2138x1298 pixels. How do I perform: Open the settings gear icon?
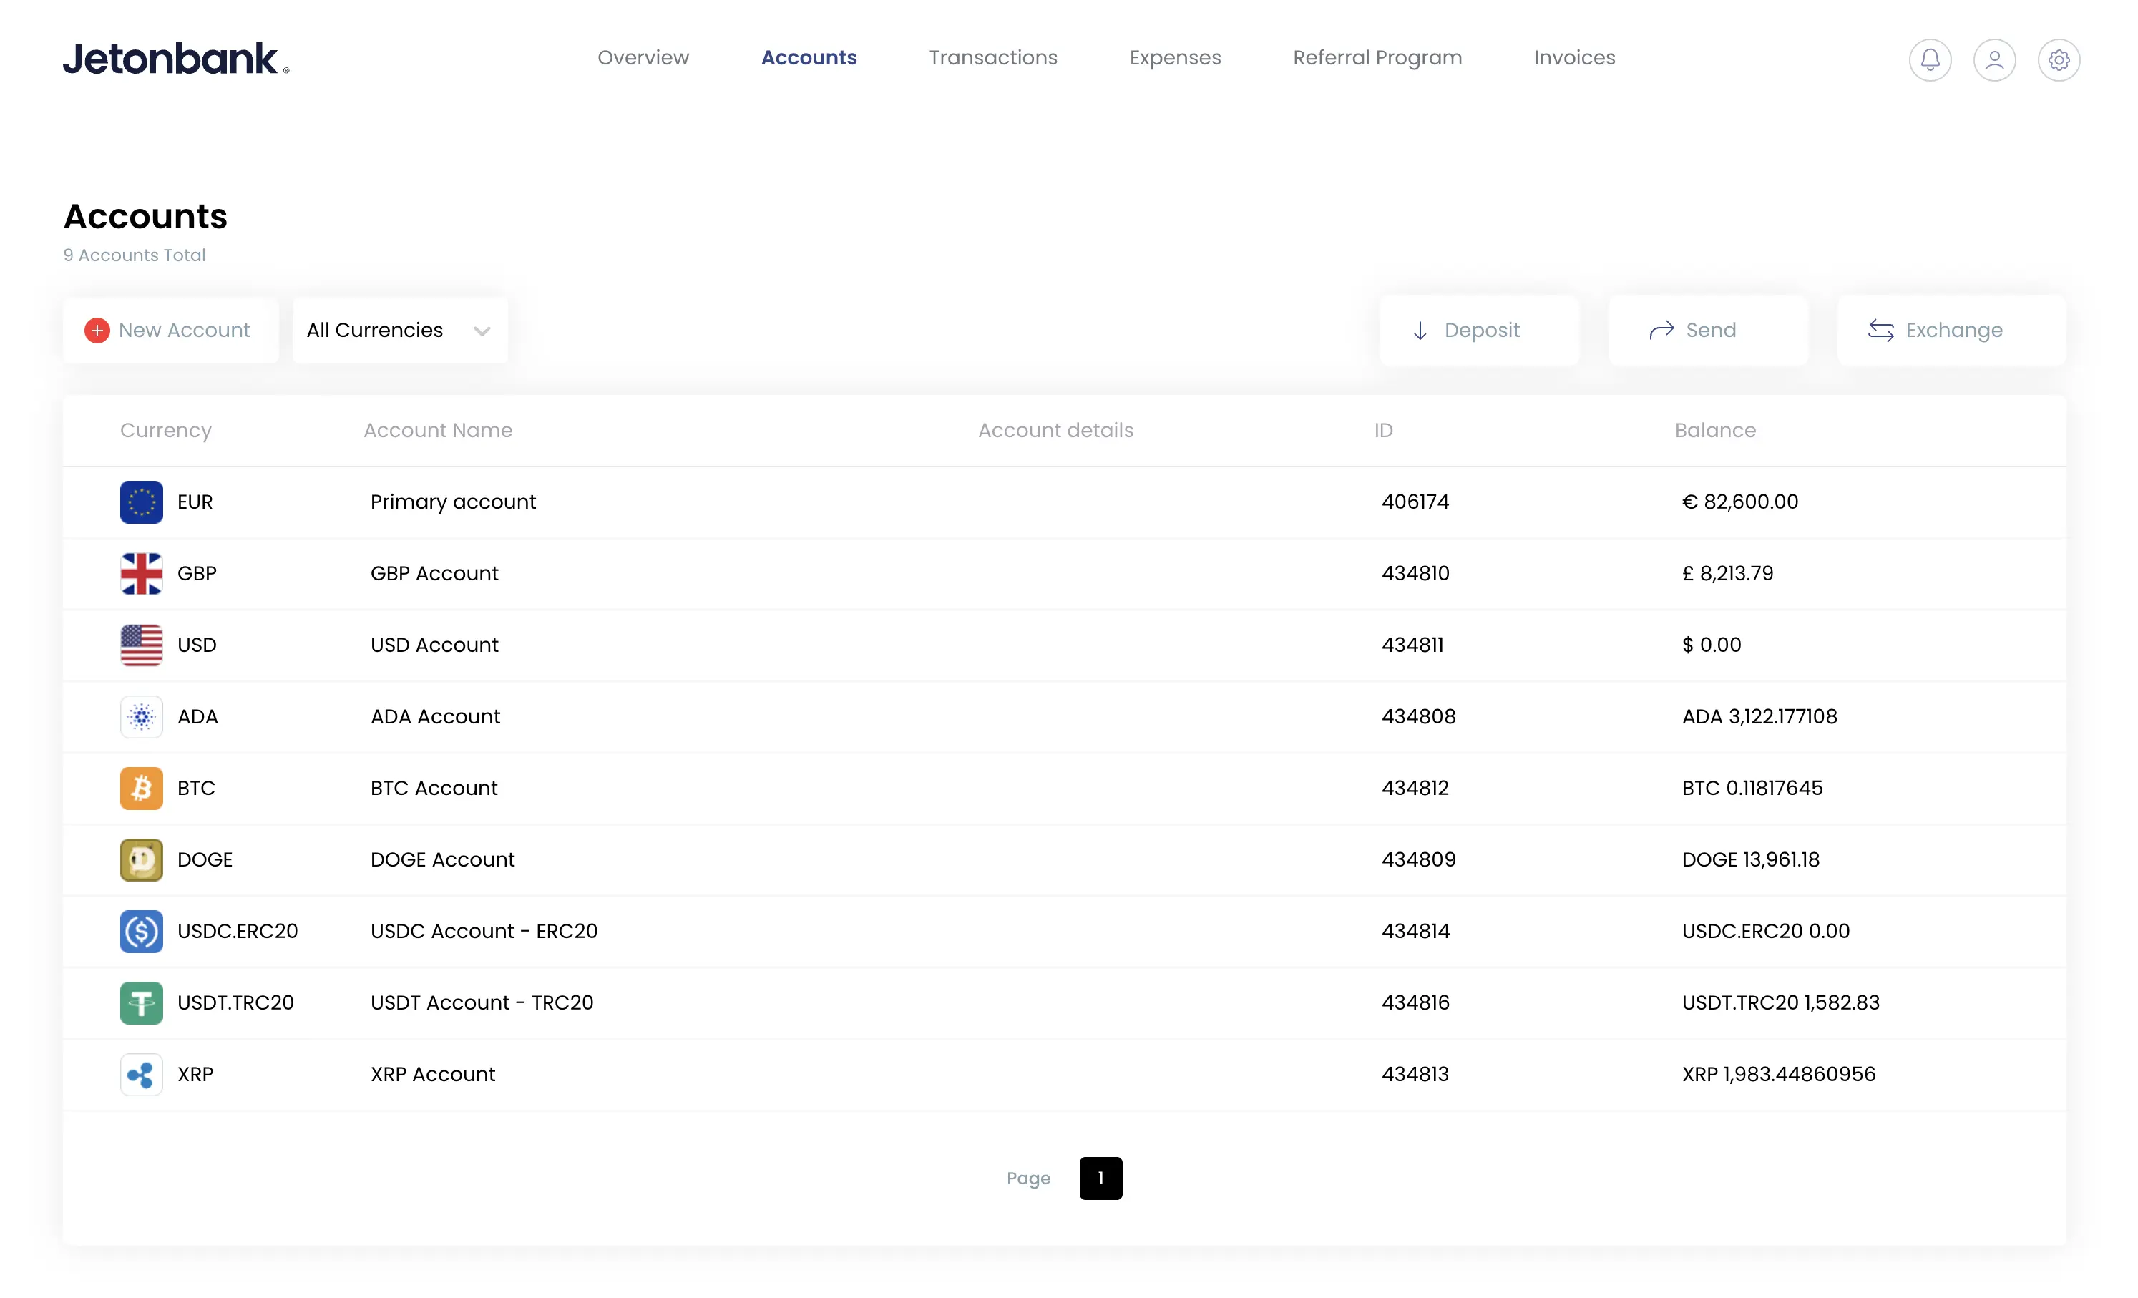pos(2059,60)
